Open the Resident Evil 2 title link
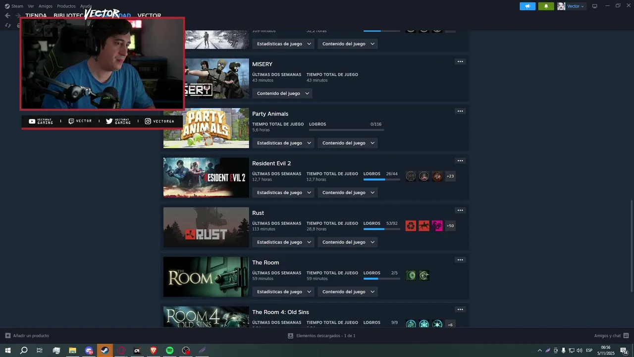 click(271, 163)
